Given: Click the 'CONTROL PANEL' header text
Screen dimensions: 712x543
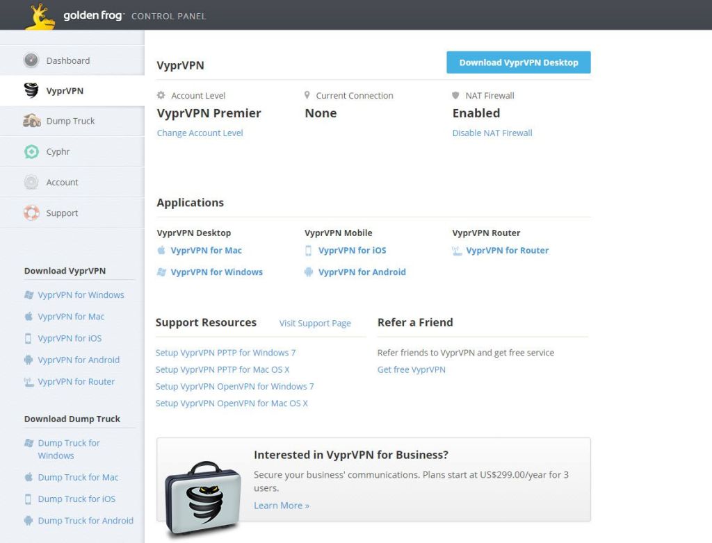Looking at the screenshot, I should tap(168, 17).
